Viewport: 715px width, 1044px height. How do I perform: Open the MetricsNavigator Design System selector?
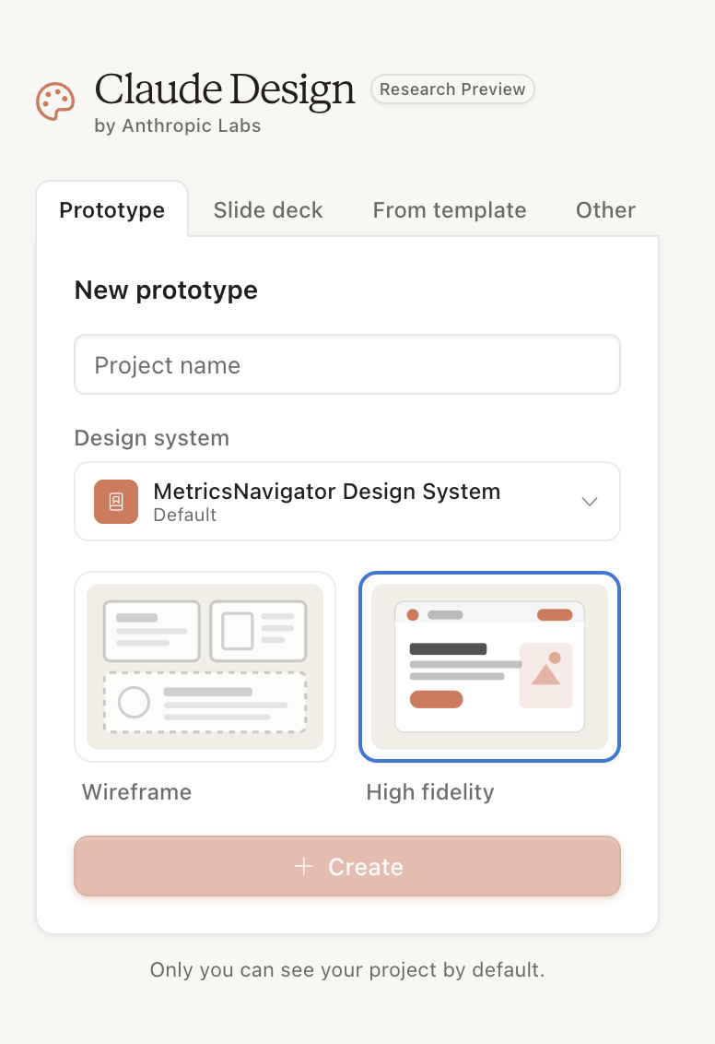347,502
